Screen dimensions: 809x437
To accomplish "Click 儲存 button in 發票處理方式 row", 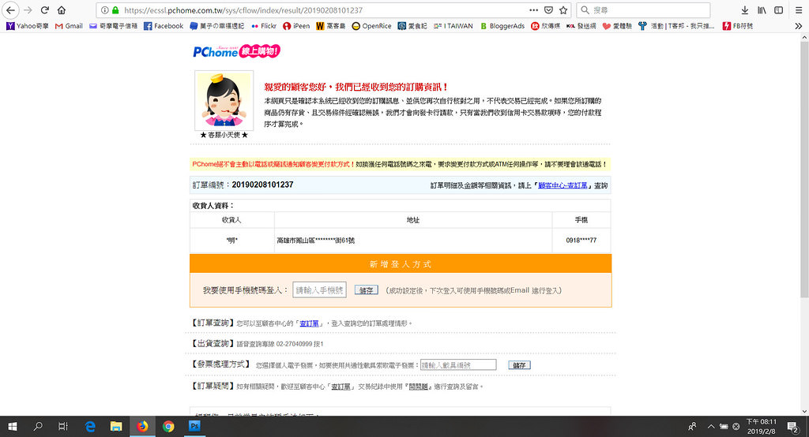I will [x=519, y=365].
